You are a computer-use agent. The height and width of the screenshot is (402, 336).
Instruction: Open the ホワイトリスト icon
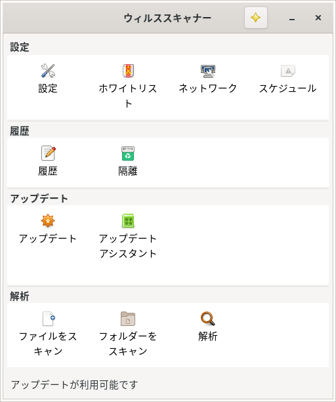click(128, 71)
